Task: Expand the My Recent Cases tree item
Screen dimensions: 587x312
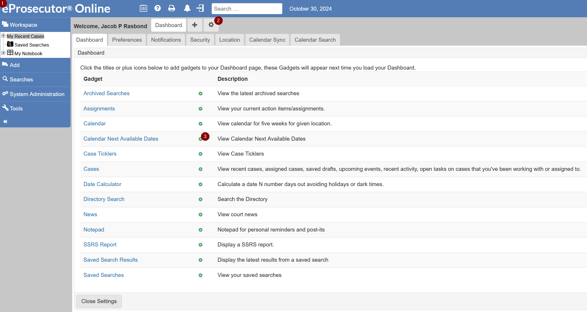Action: [3, 36]
